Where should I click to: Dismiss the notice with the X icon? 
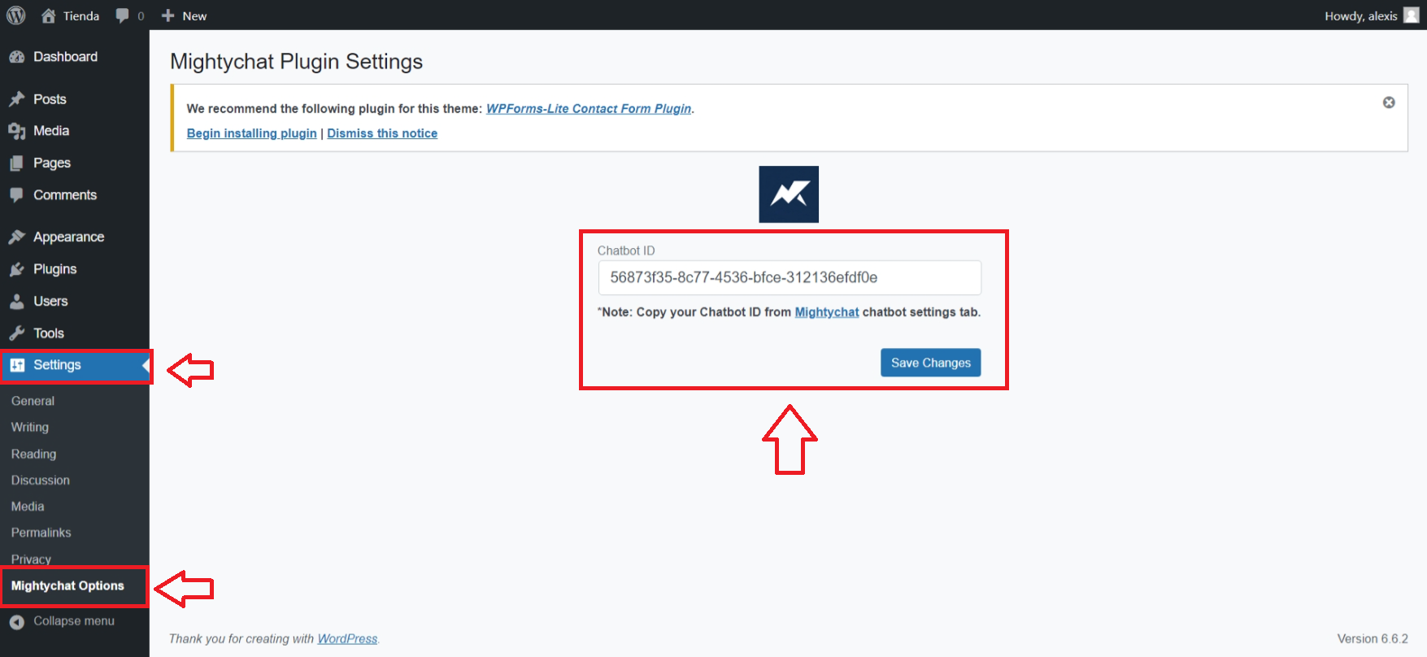point(1389,102)
